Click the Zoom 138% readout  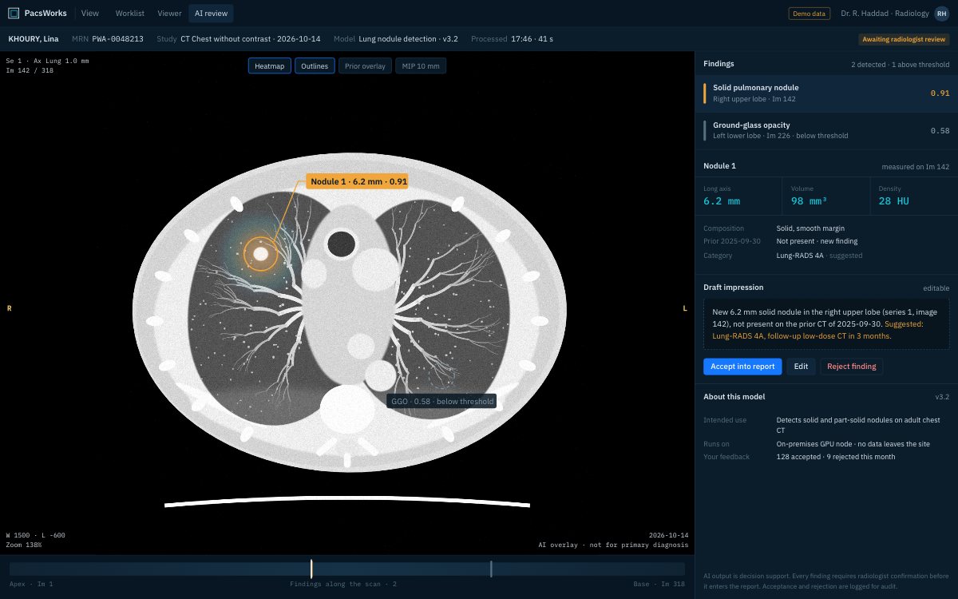24,545
